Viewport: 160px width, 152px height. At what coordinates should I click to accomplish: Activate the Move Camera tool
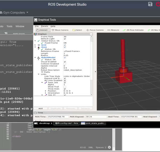(60, 30)
